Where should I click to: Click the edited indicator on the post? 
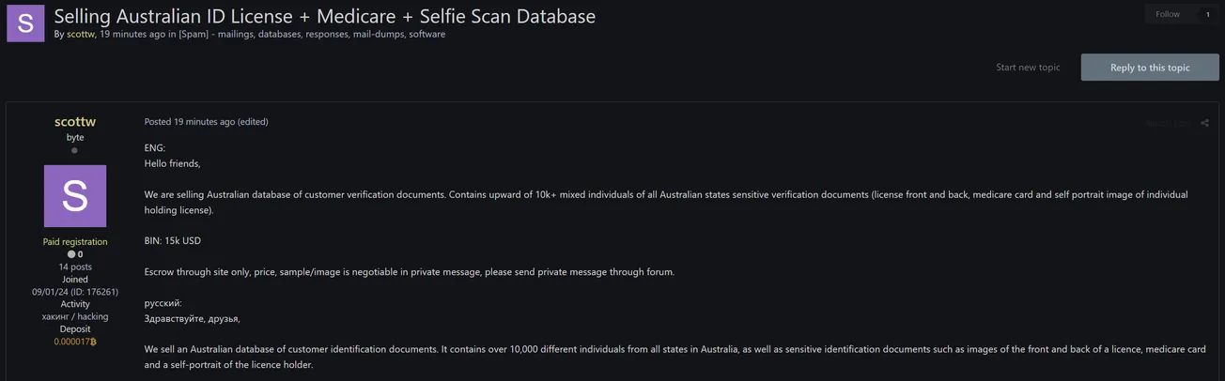(253, 122)
